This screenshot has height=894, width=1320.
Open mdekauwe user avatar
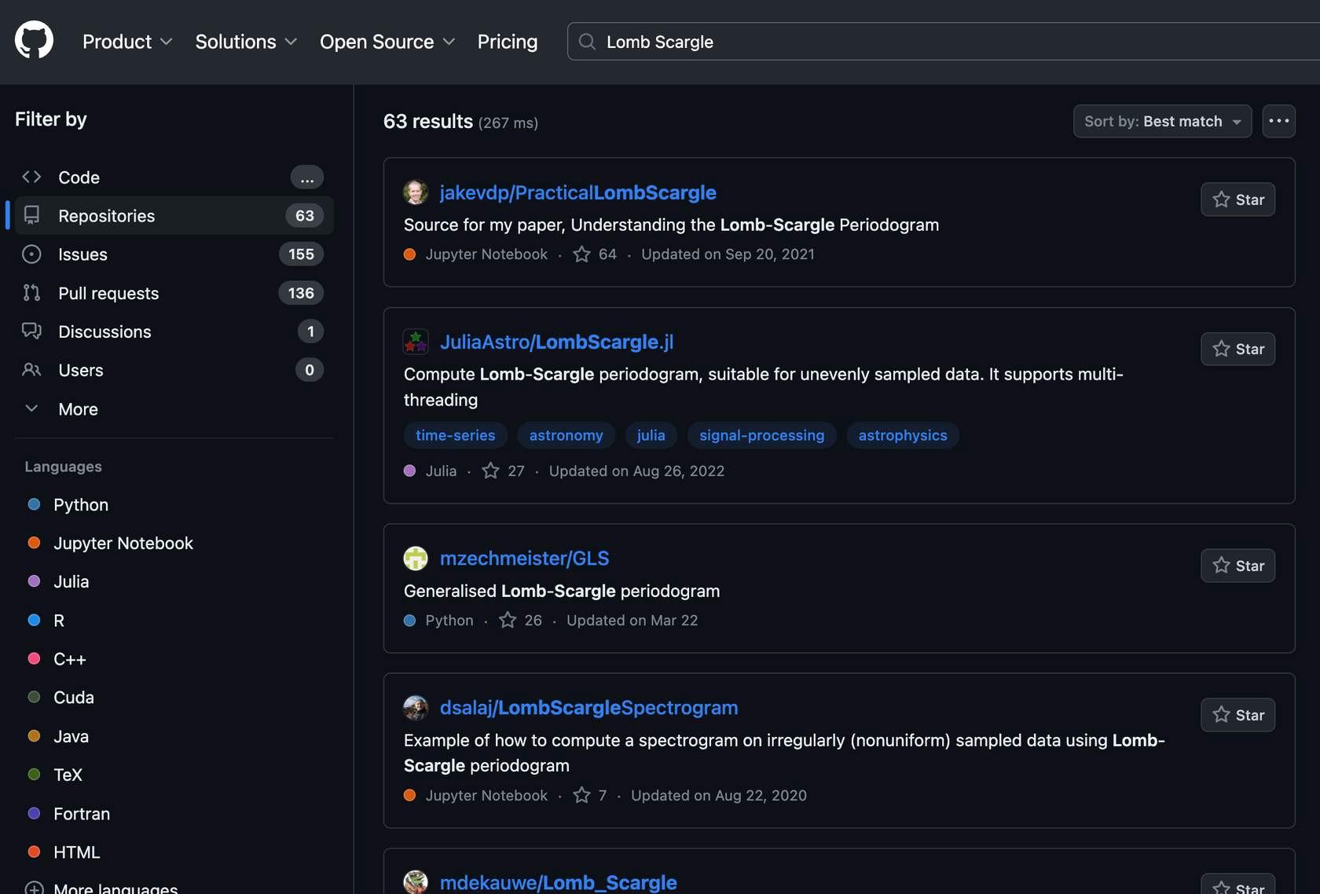(416, 882)
